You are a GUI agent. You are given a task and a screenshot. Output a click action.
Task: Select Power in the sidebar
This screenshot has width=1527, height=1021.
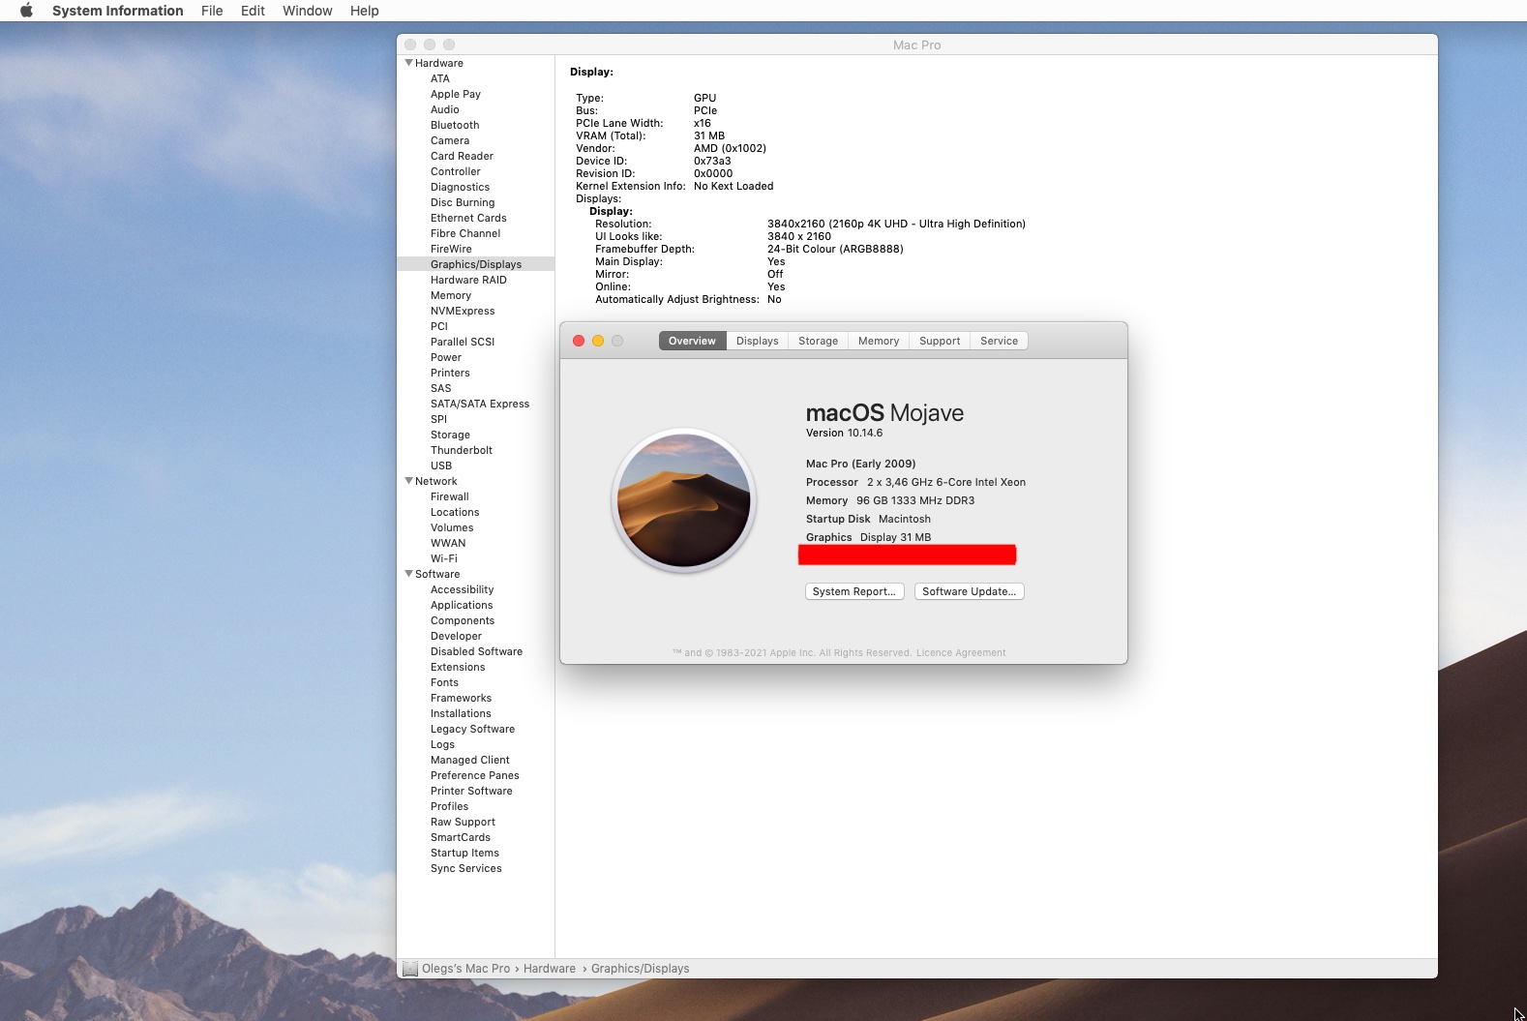(x=446, y=357)
